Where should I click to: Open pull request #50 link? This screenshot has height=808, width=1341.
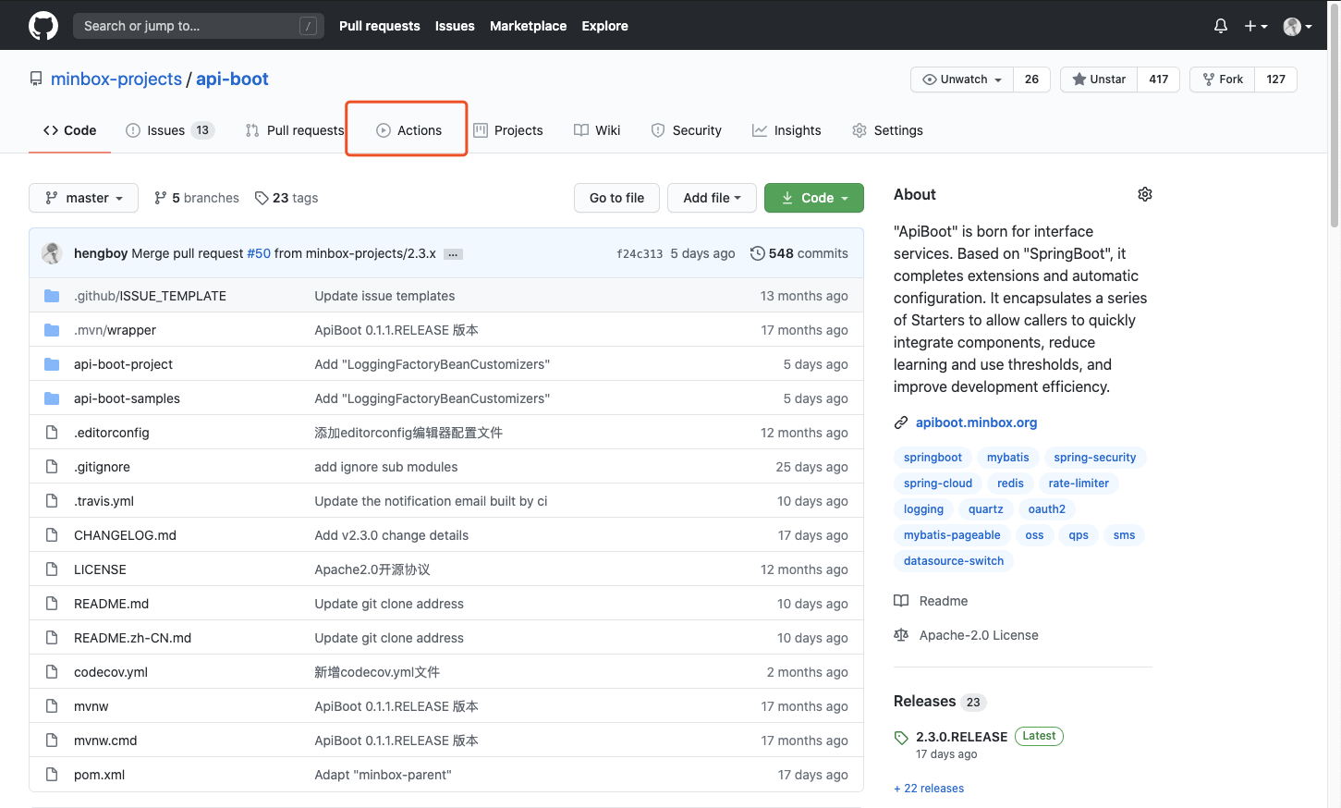pyautogui.click(x=259, y=253)
